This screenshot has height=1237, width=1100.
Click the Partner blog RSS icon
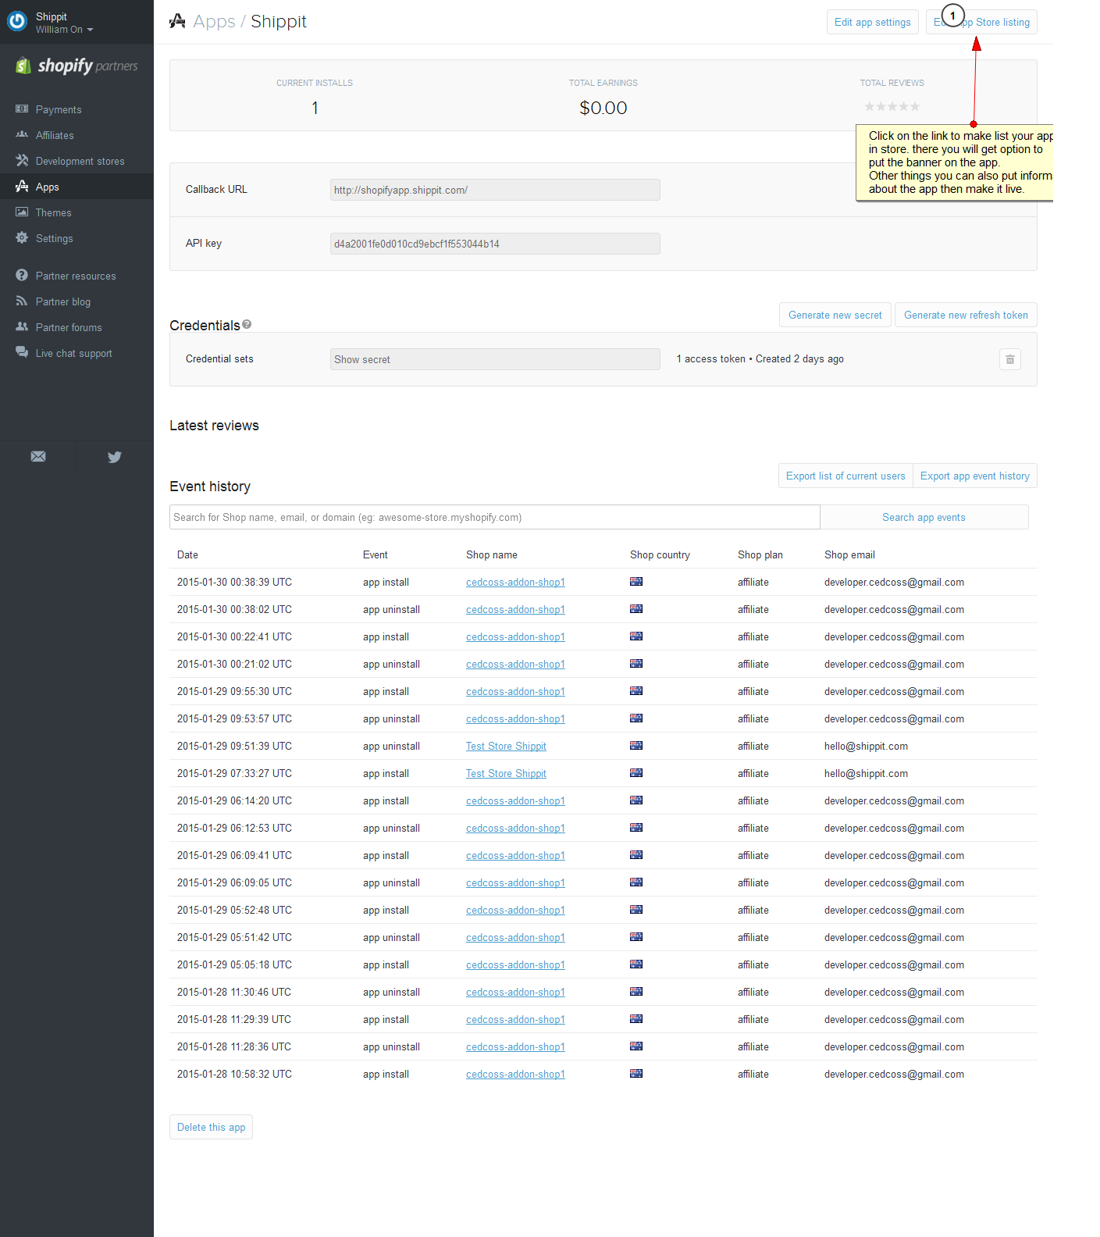[x=22, y=301]
